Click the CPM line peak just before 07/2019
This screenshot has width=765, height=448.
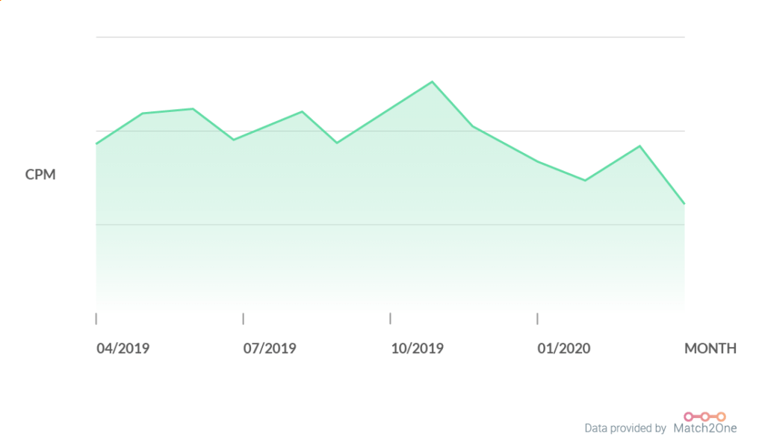193,109
